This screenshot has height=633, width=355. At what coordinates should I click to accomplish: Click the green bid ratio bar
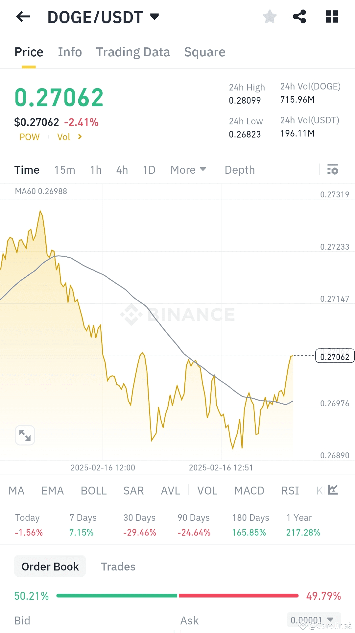pyautogui.click(x=117, y=595)
